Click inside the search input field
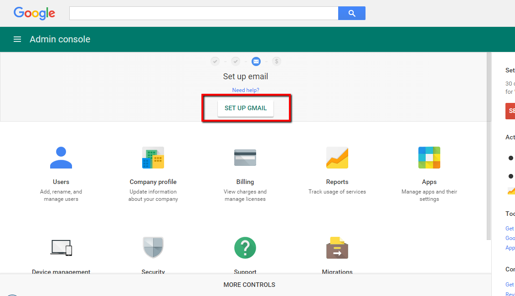This screenshot has height=296, width=515. coord(204,13)
